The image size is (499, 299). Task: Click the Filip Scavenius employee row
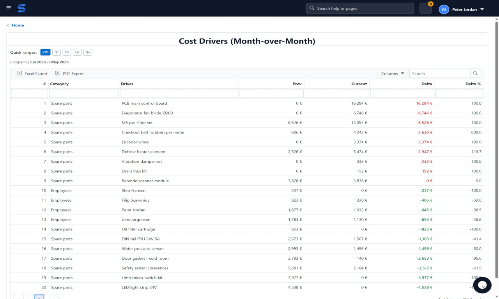pyautogui.click(x=247, y=200)
